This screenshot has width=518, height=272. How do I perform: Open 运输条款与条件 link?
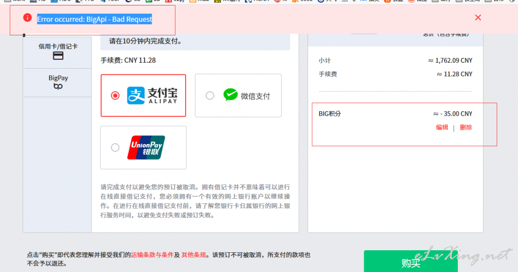pos(152,255)
